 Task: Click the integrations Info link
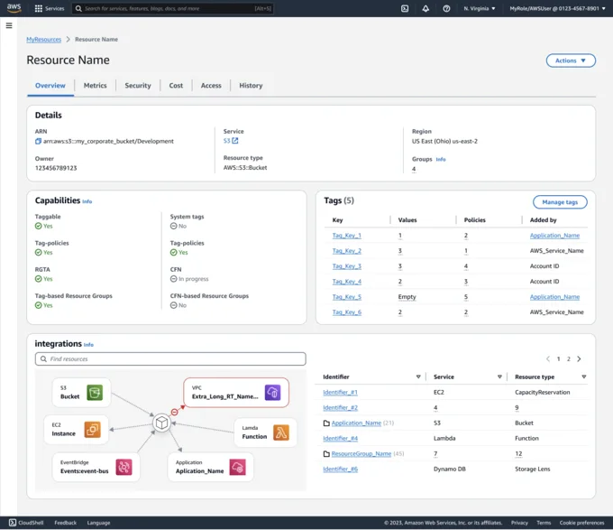point(88,345)
